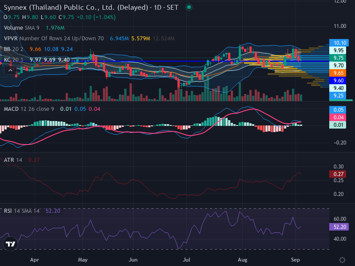
Task: Click the RSI 52.20 value label
Action: (339, 227)
